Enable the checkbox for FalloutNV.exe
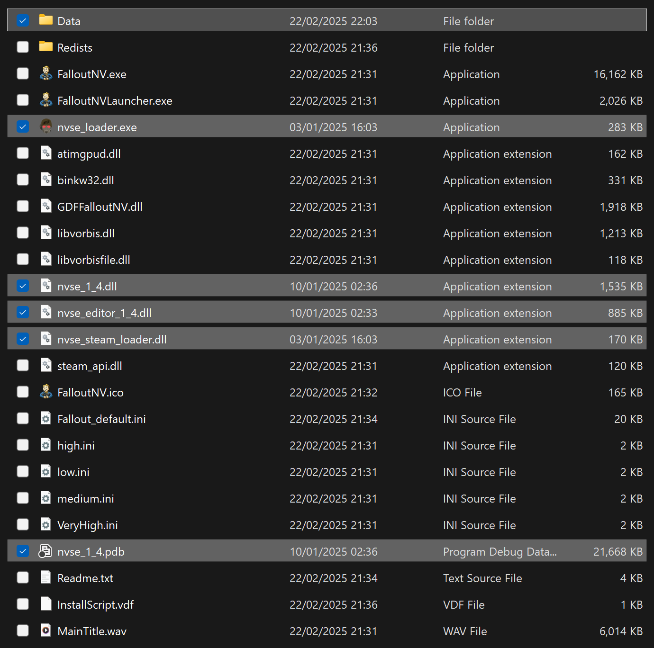Image resolution: width=654 pixels, height=648 pixels. tap(23, 73)
